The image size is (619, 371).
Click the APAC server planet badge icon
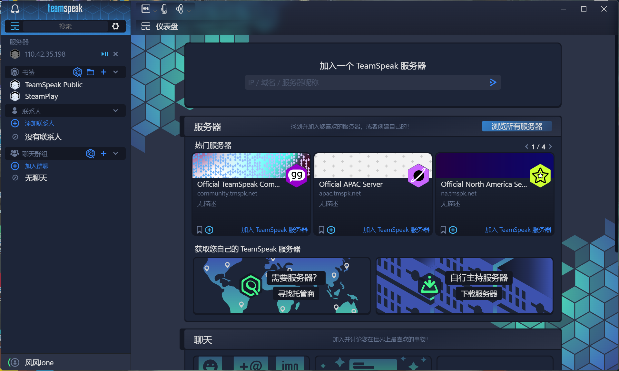coord(418,176)
